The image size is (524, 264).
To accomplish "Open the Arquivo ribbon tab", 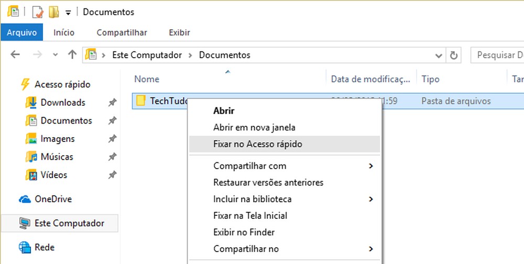I will point(21,32).
